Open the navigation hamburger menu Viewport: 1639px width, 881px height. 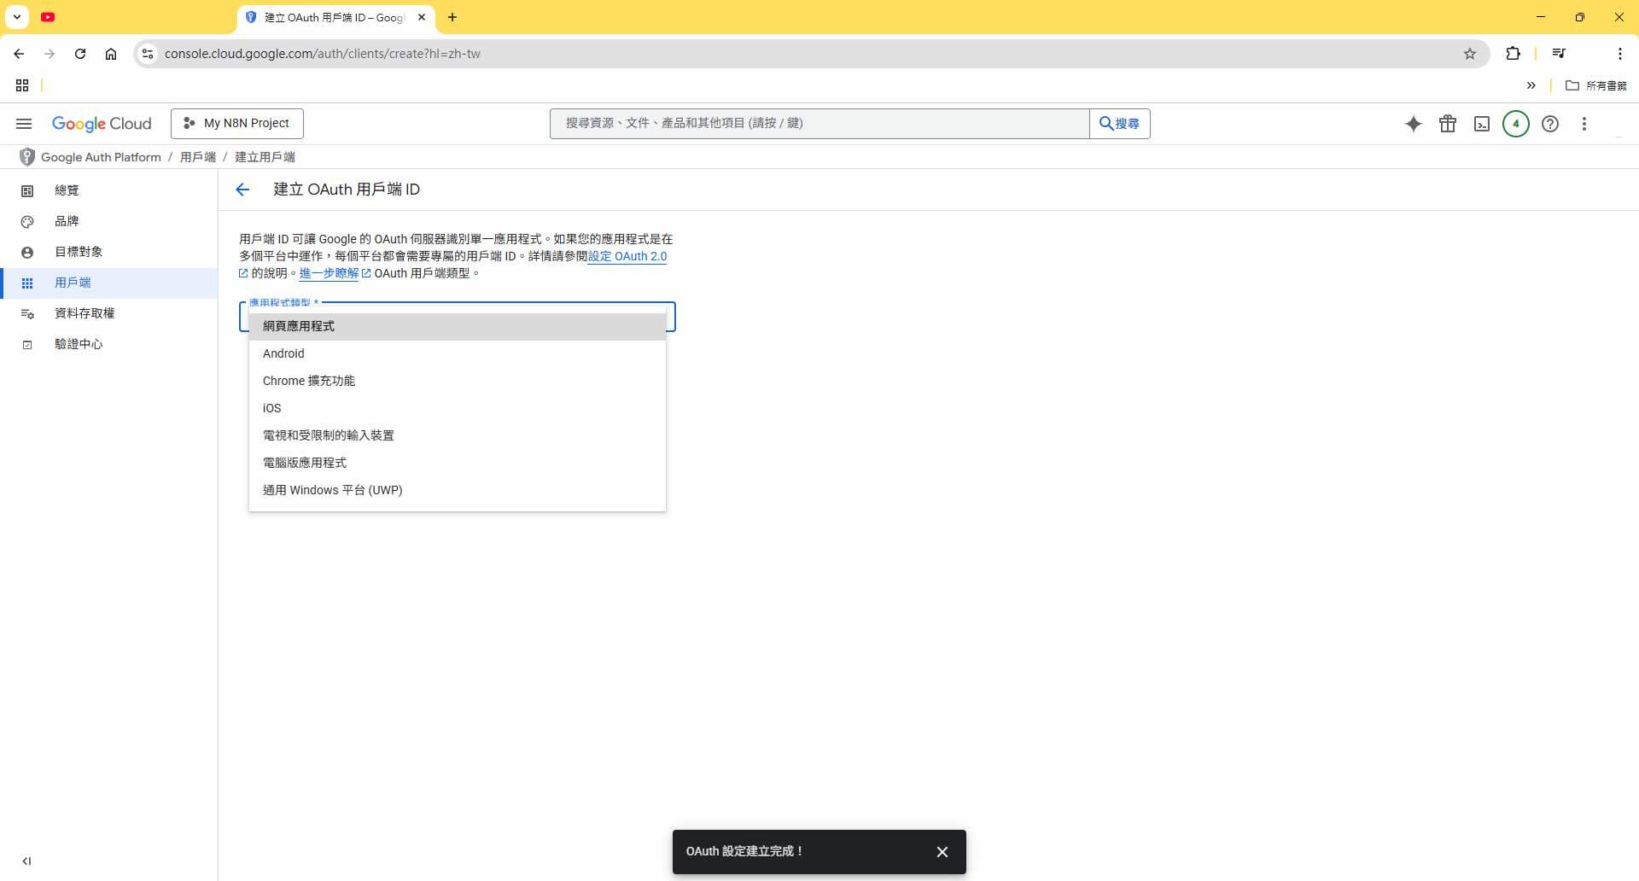pos(23,124)
